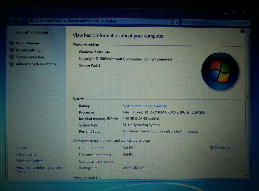Viewport: 259px width, 191px height.
Task: Click the Service Pack 1 text
Action: click(90, 65)
